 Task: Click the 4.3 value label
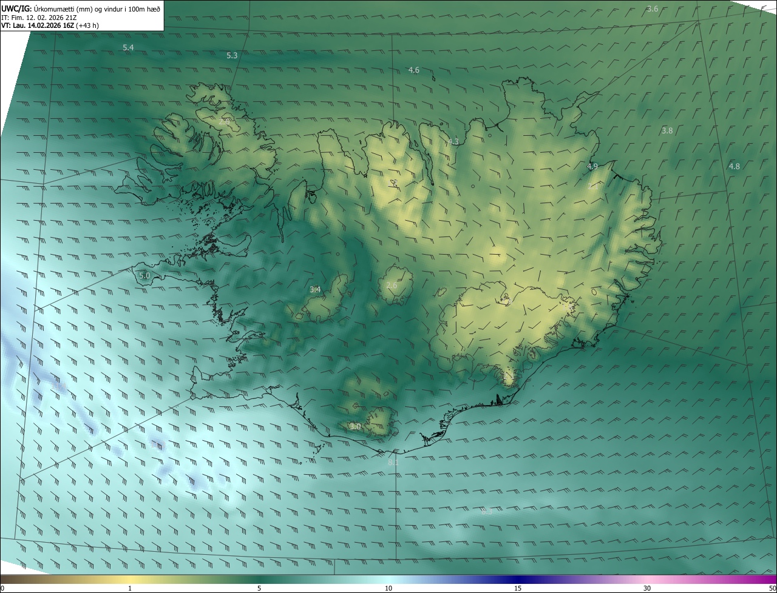point(453,142)
